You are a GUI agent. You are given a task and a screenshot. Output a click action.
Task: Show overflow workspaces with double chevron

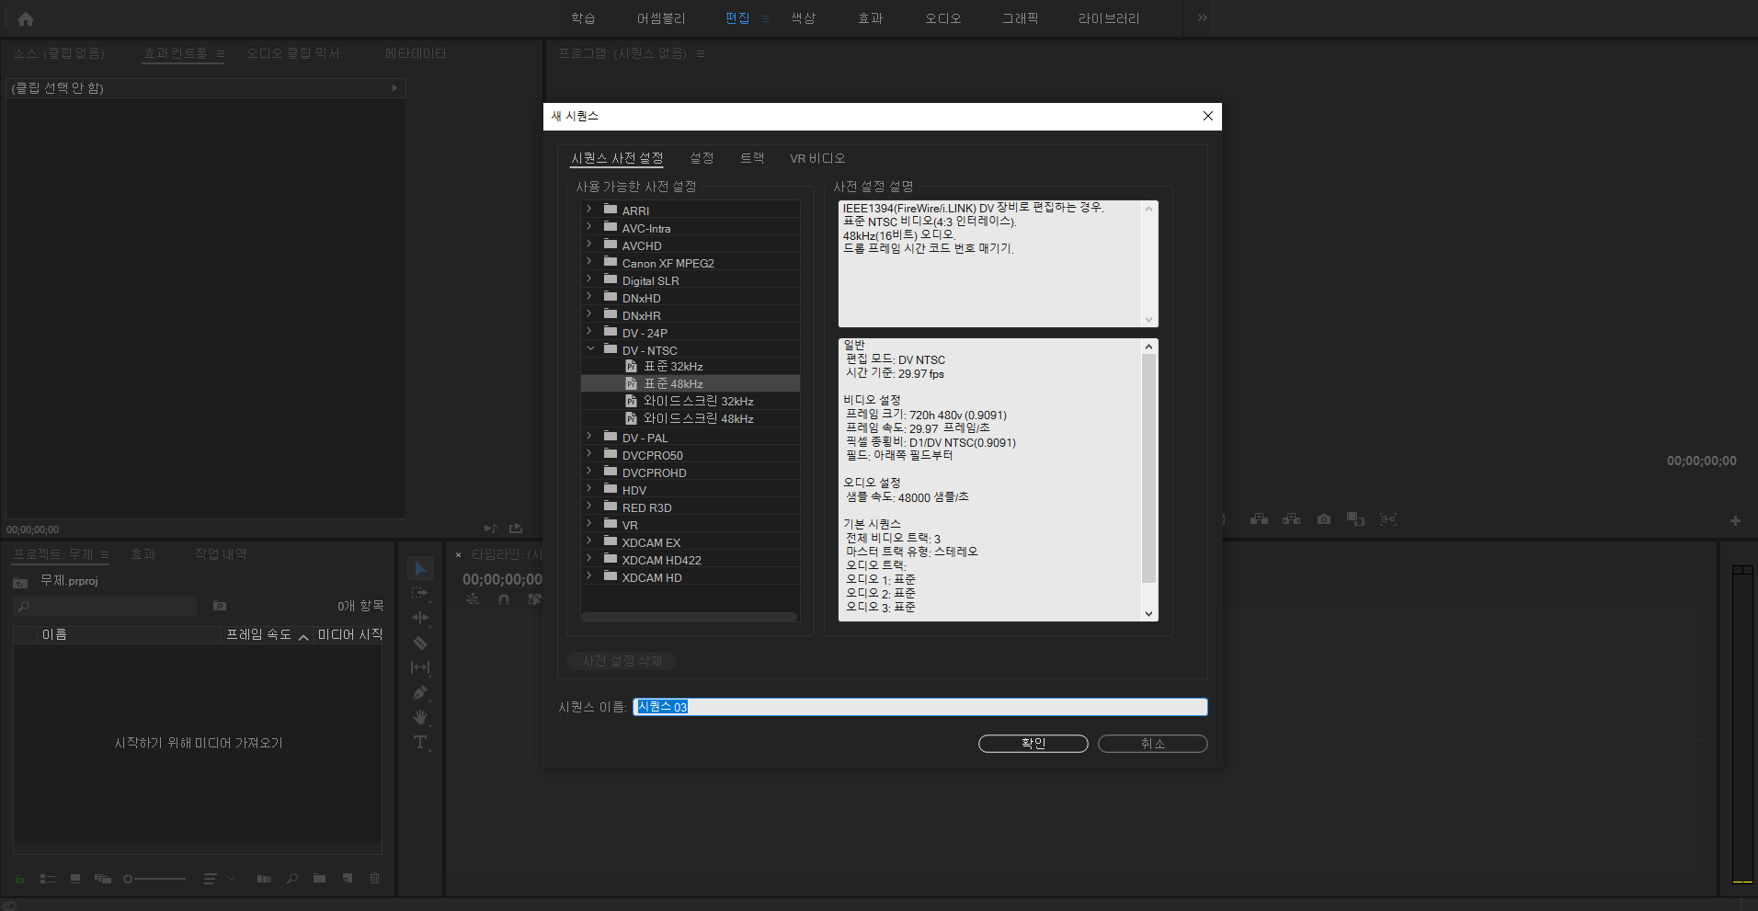pos(1202,17)
